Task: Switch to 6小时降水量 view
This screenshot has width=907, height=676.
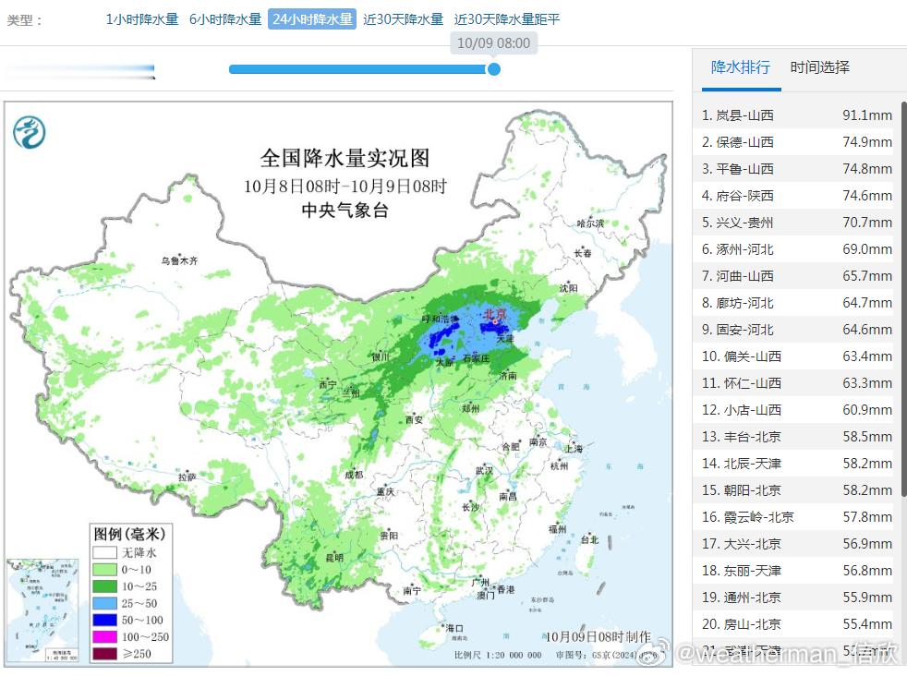Action: tap(225, 19)
